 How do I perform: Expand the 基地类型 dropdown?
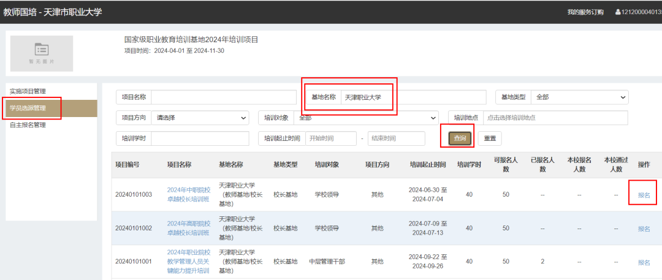[579, 97]
